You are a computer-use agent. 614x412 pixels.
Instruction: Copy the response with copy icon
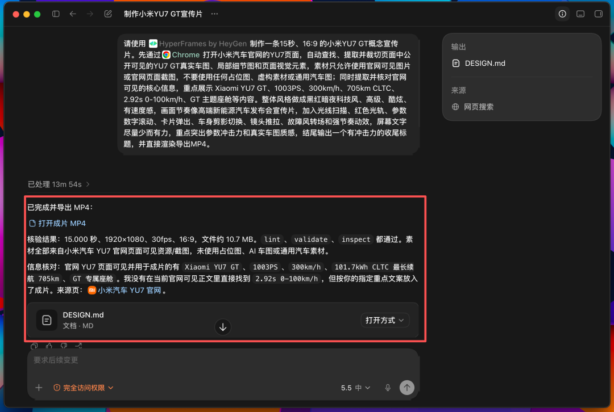pyautogui.click(x=34, y=346)
